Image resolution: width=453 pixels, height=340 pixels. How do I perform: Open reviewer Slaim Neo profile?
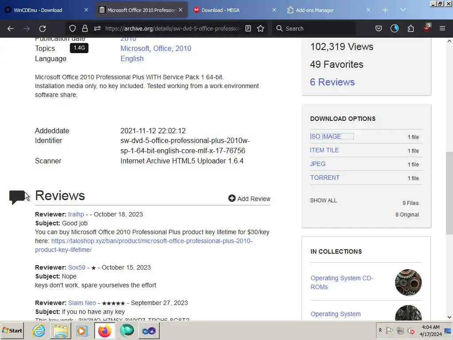pyautogui.click(x=82, y=303)
